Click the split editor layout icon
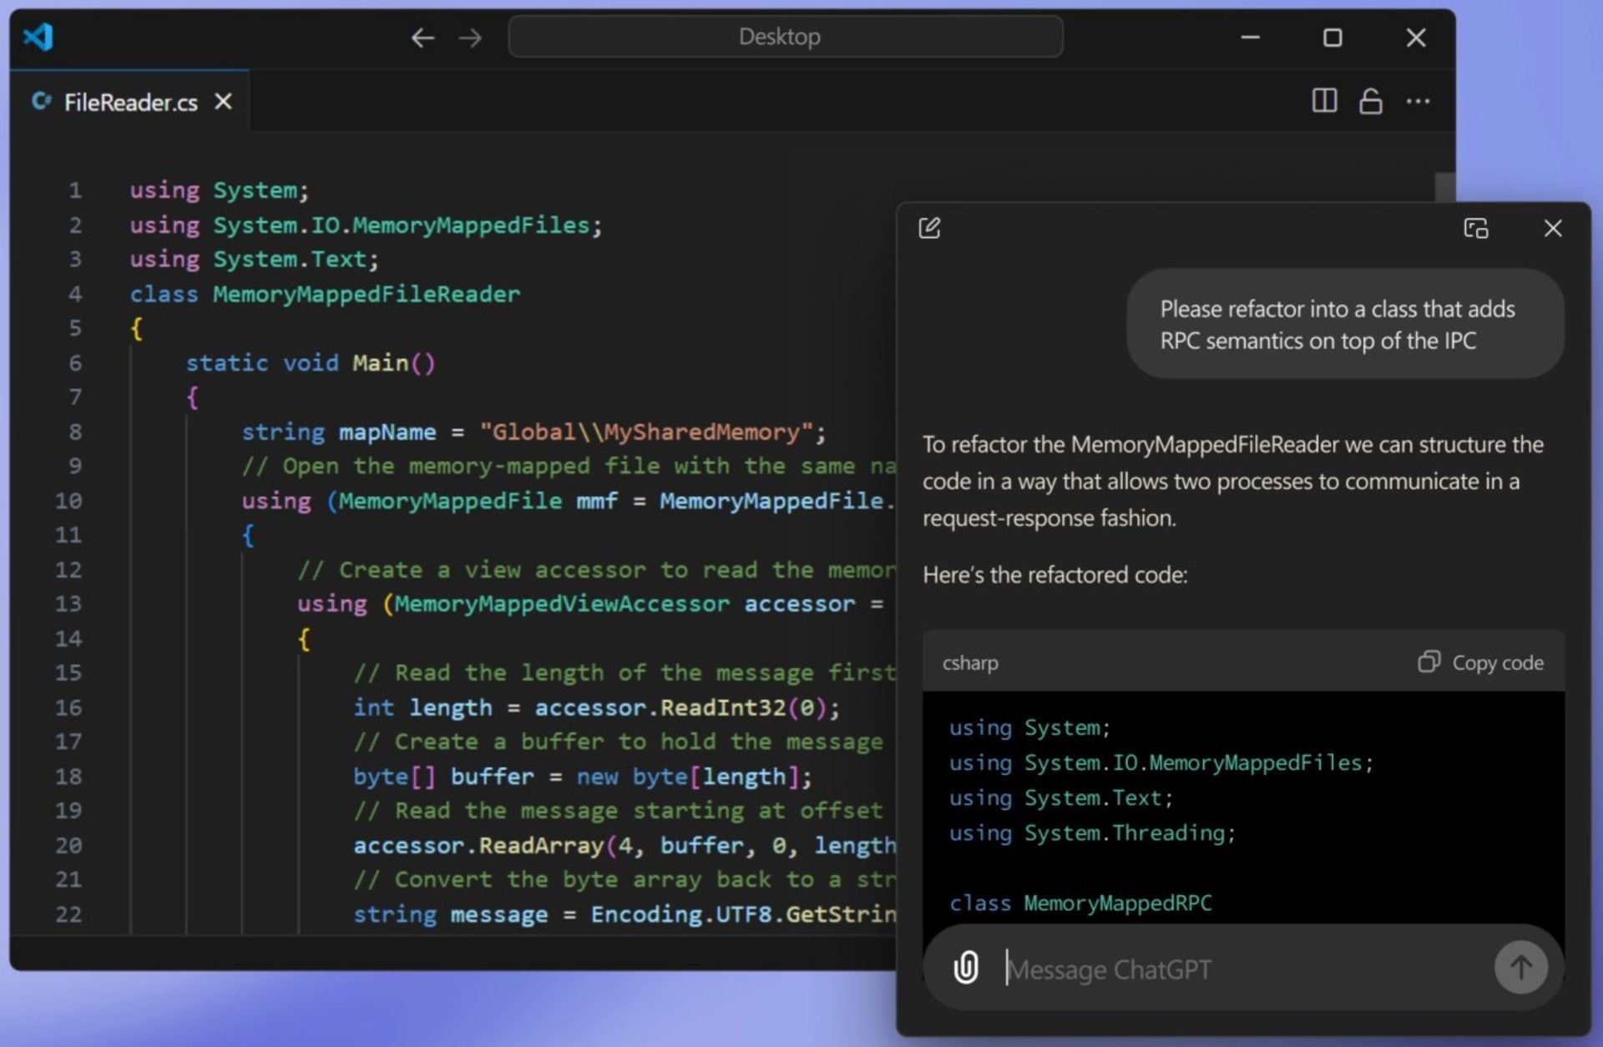1603x1047 pixels. tap(1324, 101)
